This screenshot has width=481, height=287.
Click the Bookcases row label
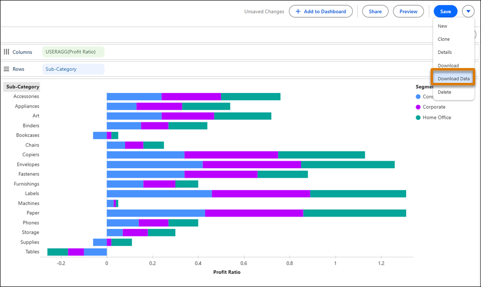(28, 135)
